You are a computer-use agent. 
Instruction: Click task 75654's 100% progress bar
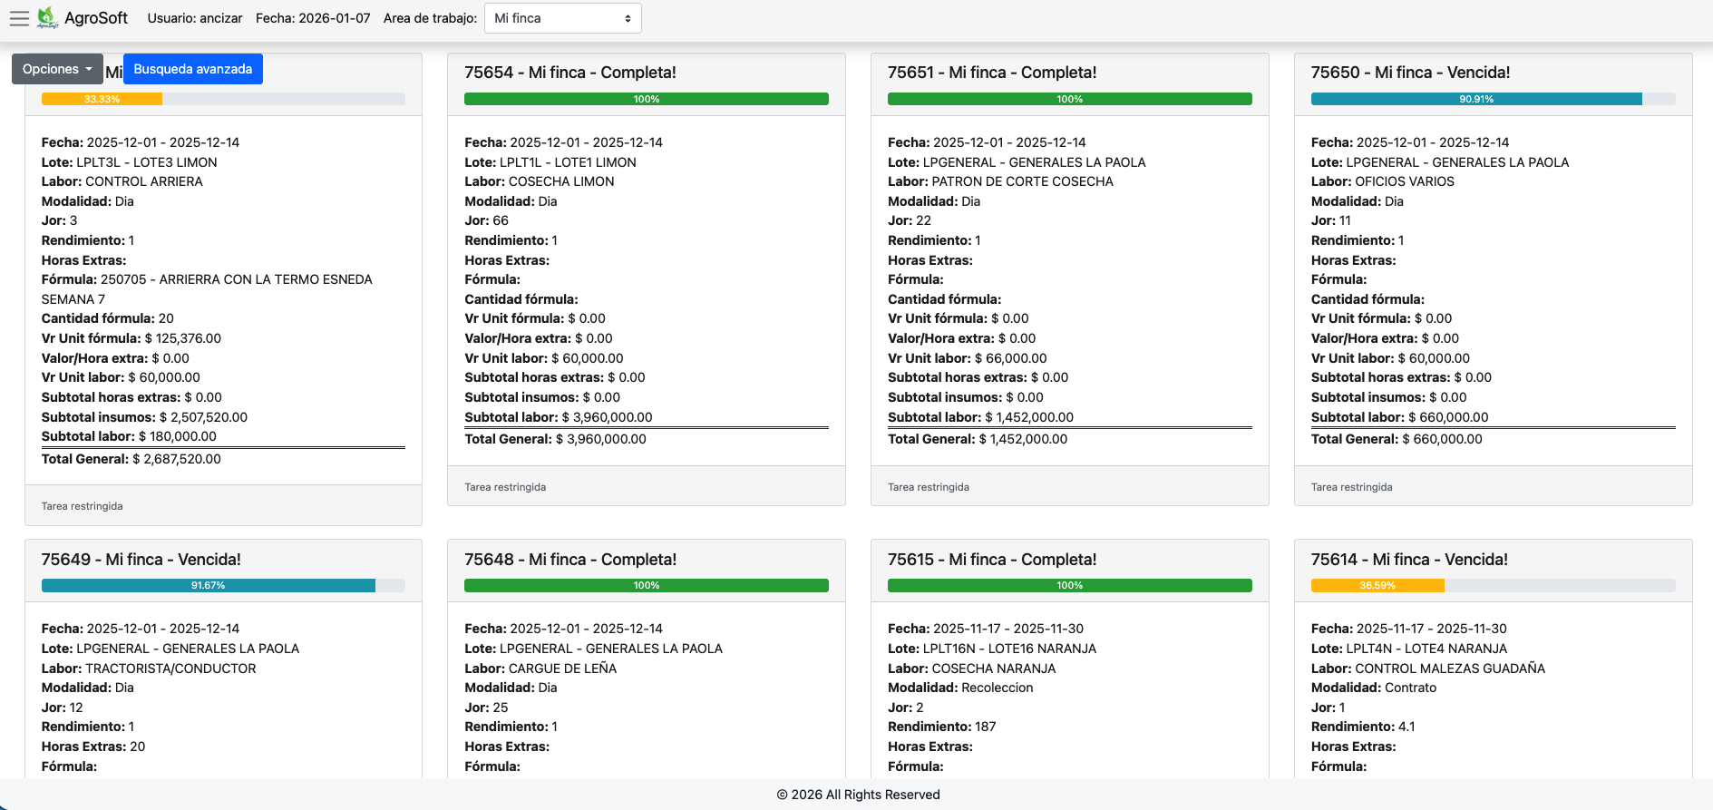pyautogui.click(x=646, y=99)
